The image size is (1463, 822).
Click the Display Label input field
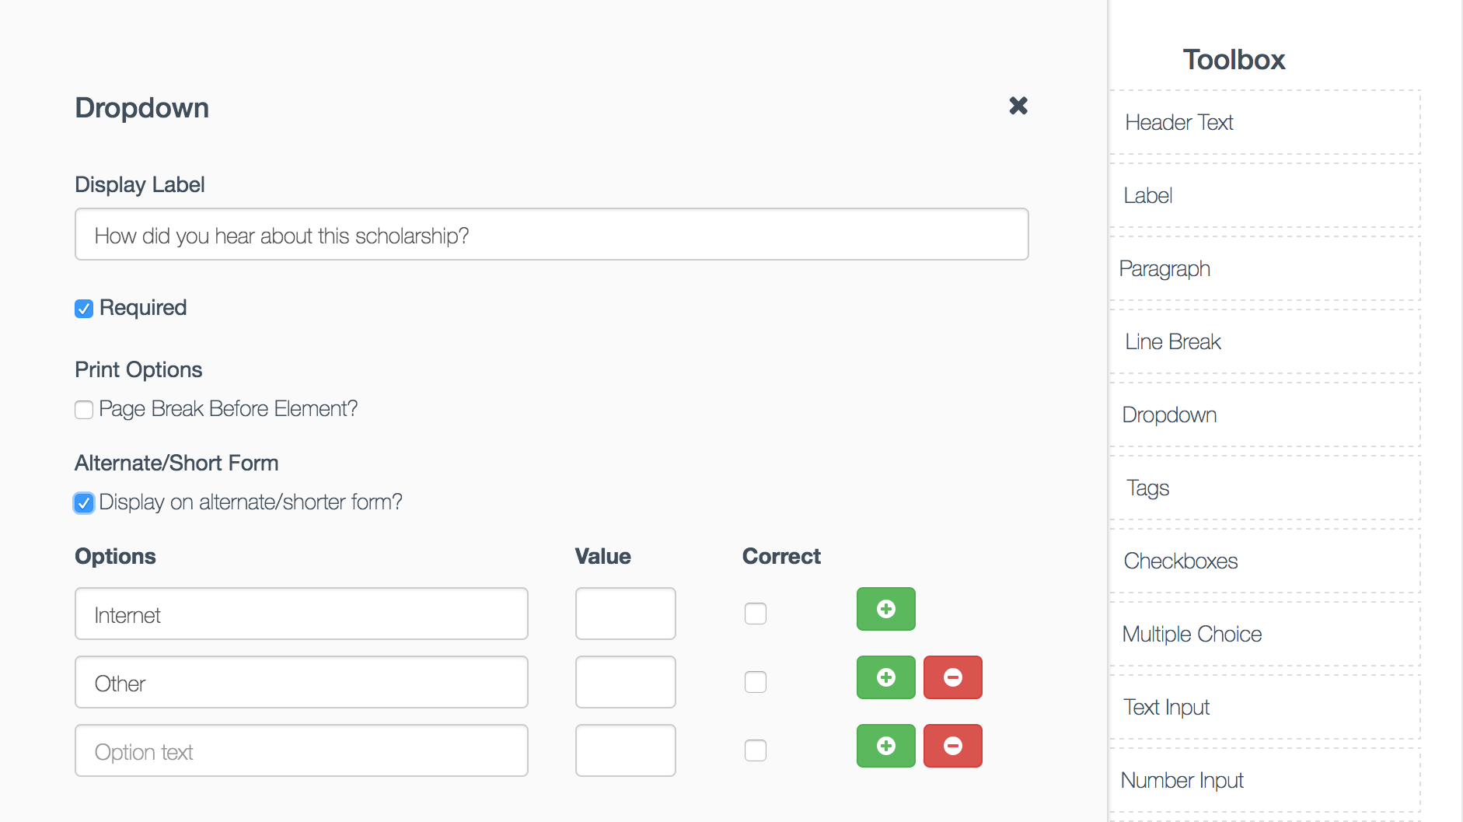coord(551,234)
